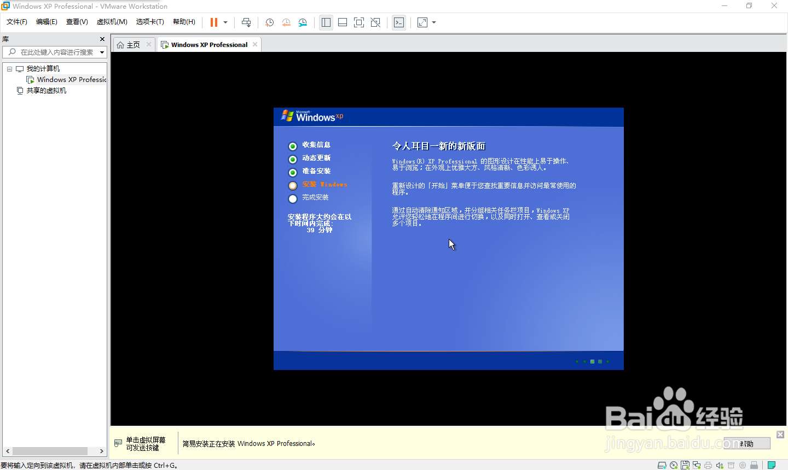Click the hard disk status icon
Viewport: 788px width, 470px height.
(662, 465)
